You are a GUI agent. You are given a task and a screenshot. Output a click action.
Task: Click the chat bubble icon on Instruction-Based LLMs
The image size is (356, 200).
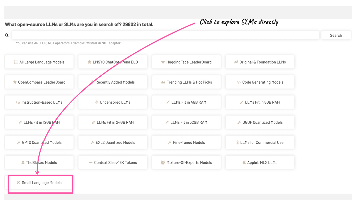[x=18, y=102]
